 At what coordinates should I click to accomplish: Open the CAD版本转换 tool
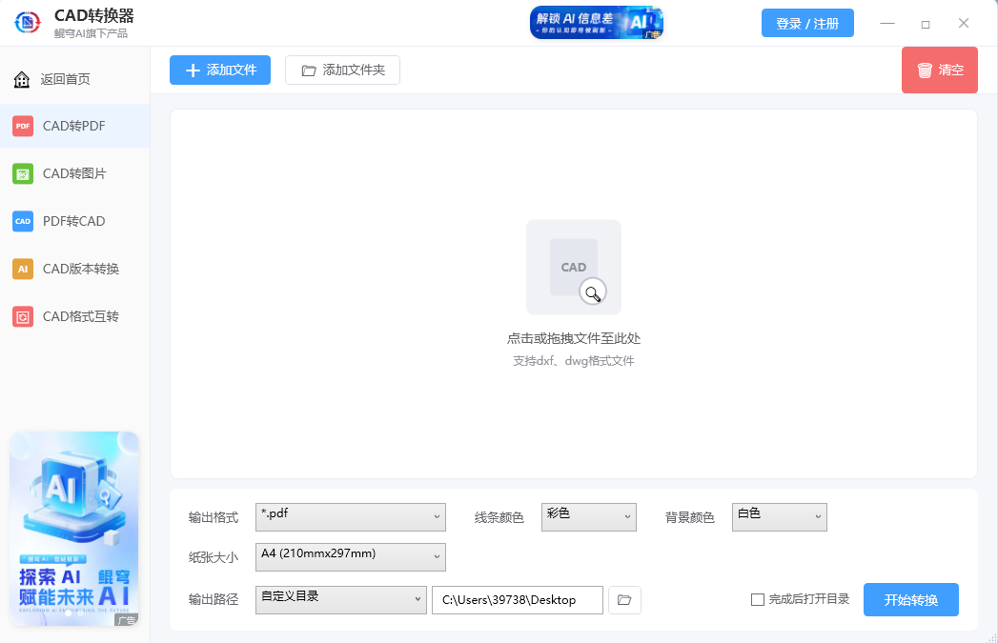pos(67,269)
